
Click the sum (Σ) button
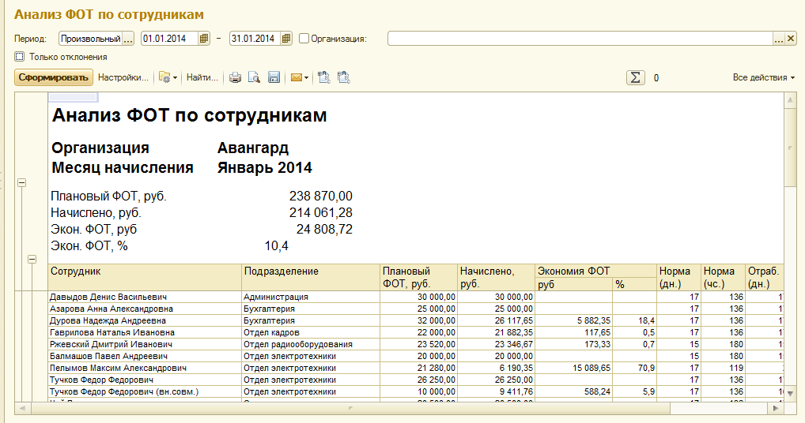635,77
